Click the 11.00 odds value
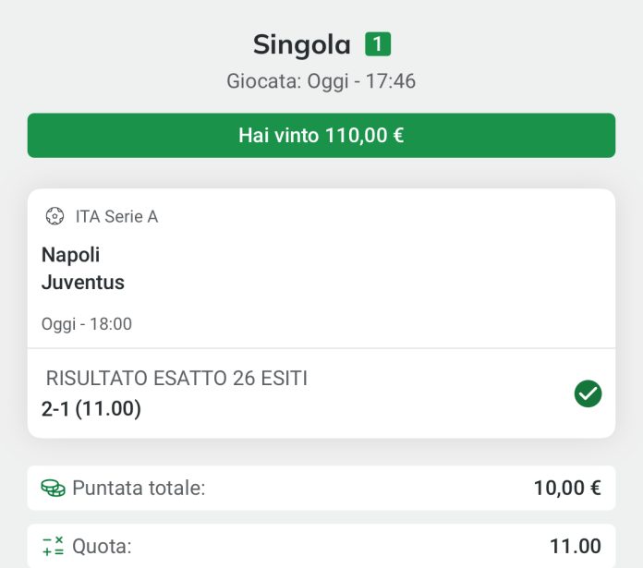Screen dimensions: 643x568 pyautogui.click(x=576, y=546)
